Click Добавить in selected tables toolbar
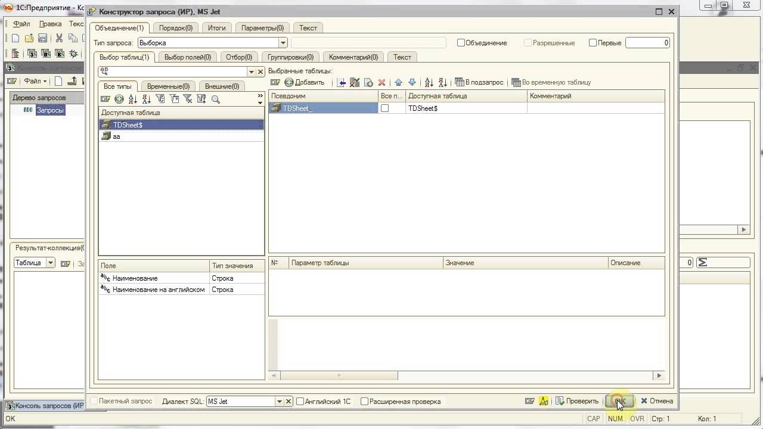 305,82
